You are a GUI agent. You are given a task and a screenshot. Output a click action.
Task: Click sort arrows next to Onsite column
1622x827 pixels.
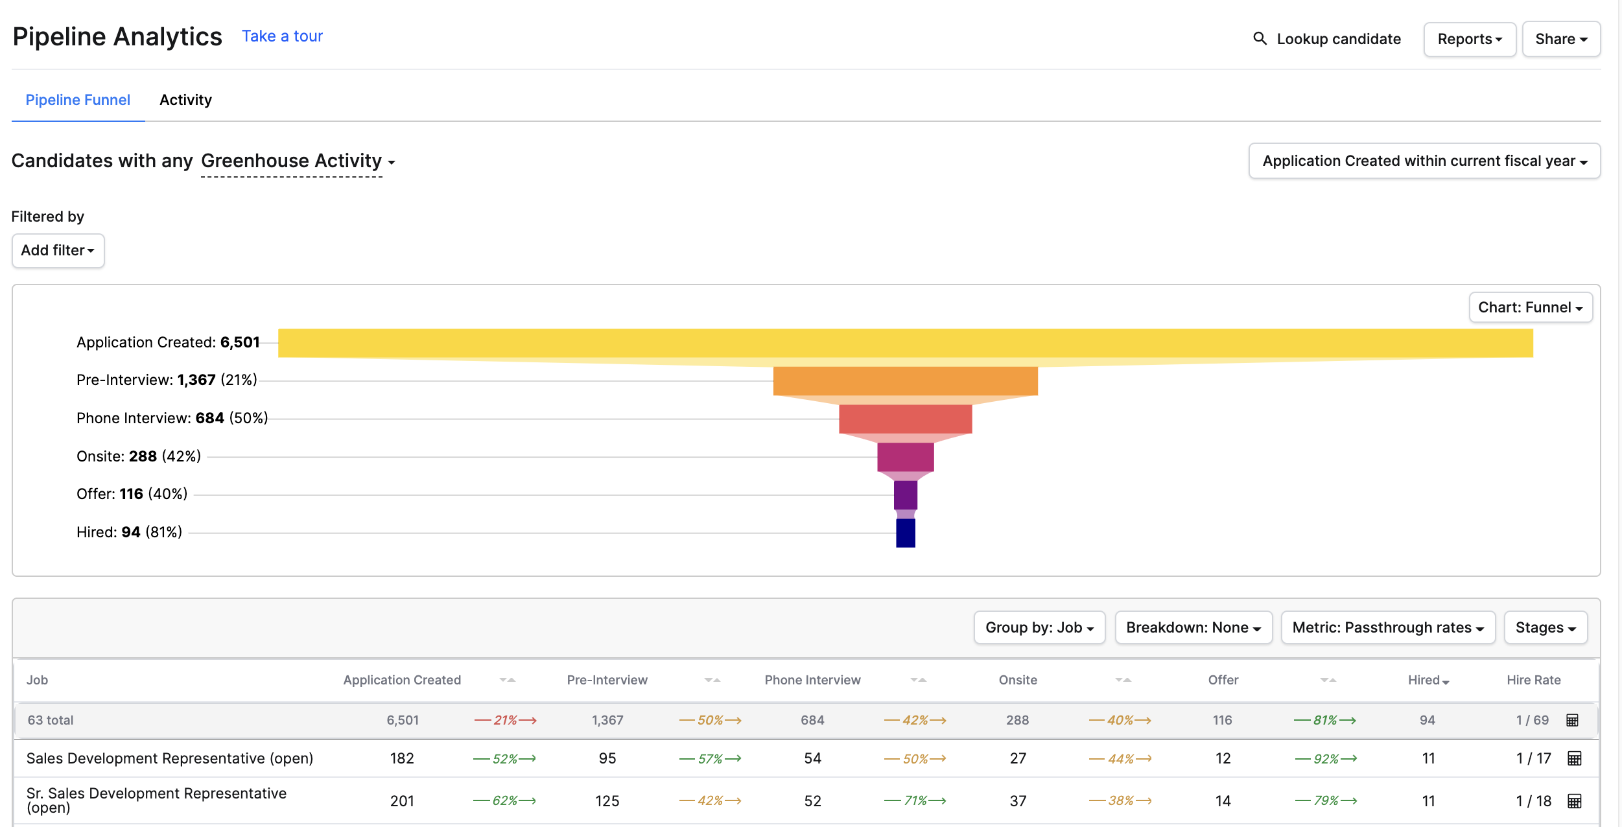click(1123, 680)
